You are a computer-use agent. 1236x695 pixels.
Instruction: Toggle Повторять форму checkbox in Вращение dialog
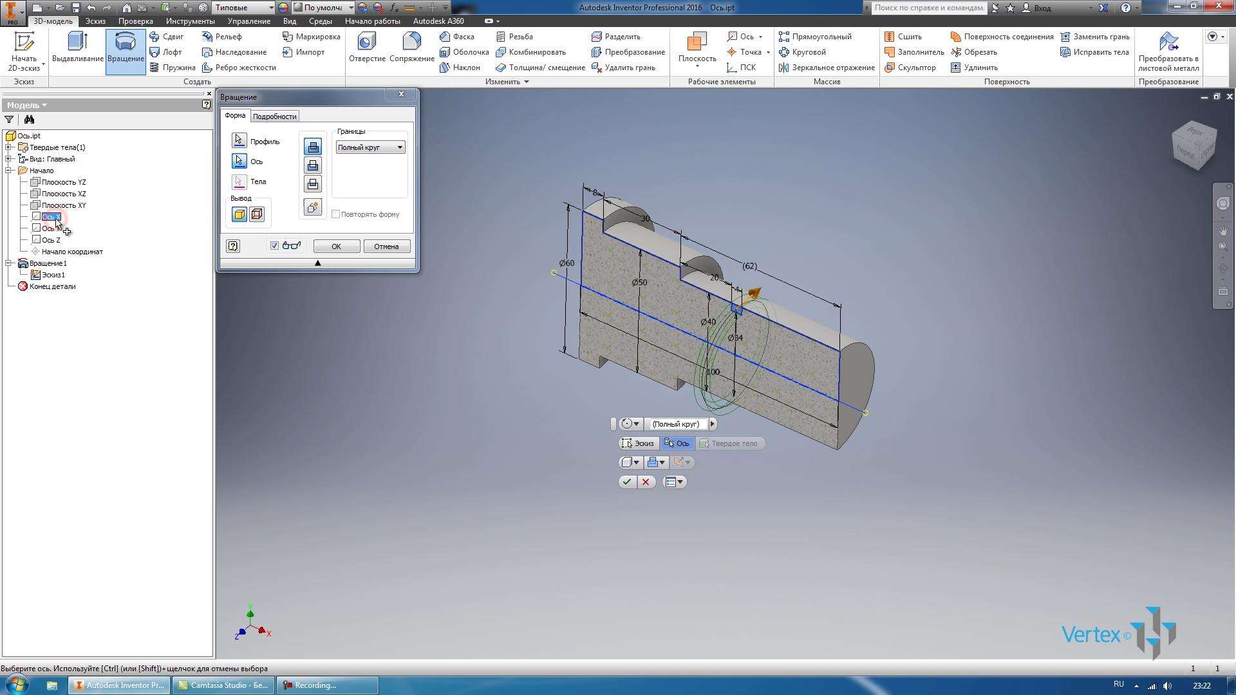(335, 214)
